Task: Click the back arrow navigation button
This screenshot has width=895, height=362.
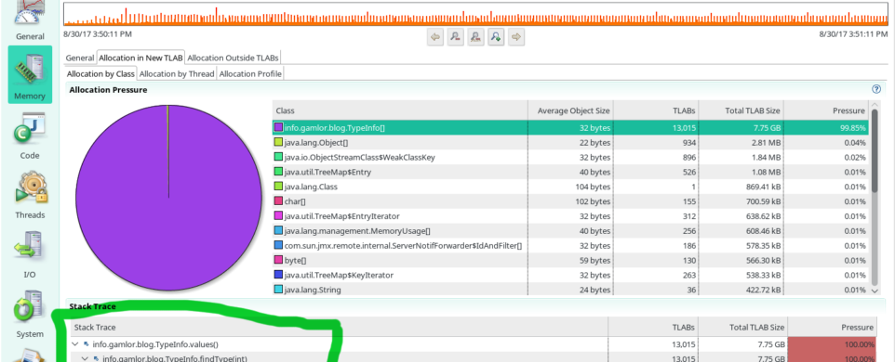Action: click(435, 37)
